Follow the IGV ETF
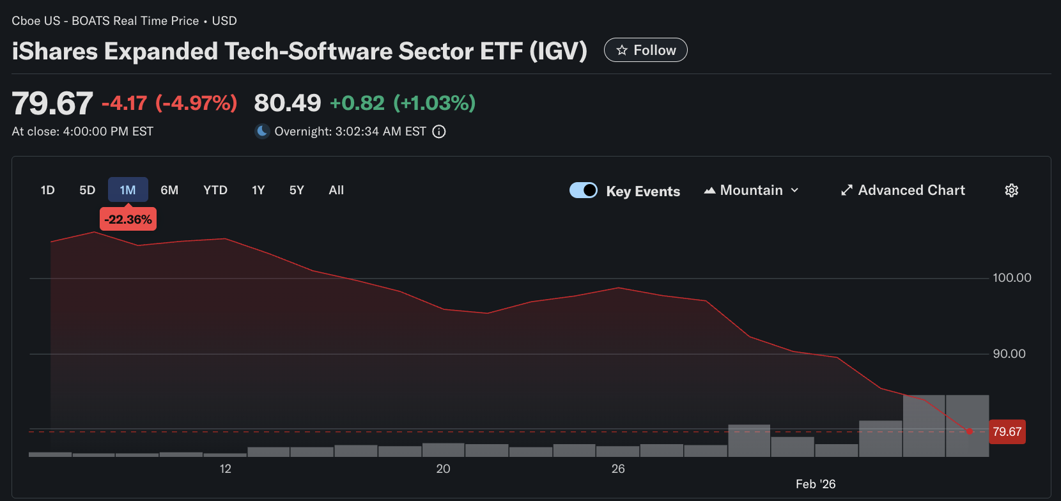 pos(646,50)
